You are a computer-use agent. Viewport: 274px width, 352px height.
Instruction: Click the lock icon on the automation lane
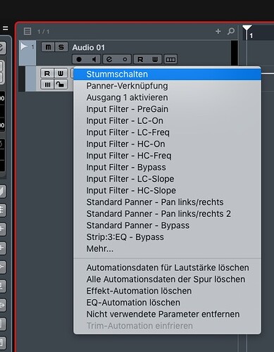point(61,84)
